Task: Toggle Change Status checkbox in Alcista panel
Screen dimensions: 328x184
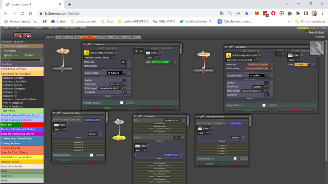Action: pos(91,155)
